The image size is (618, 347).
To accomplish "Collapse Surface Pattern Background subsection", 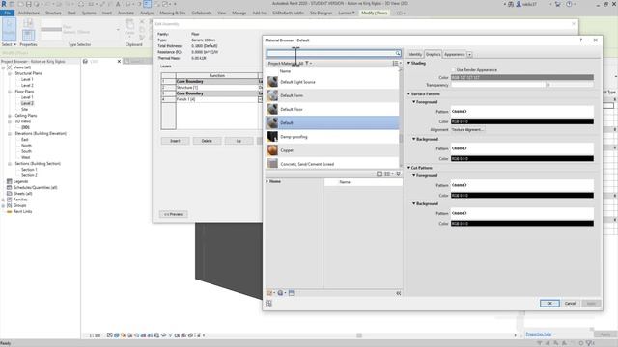I will 414,139.
